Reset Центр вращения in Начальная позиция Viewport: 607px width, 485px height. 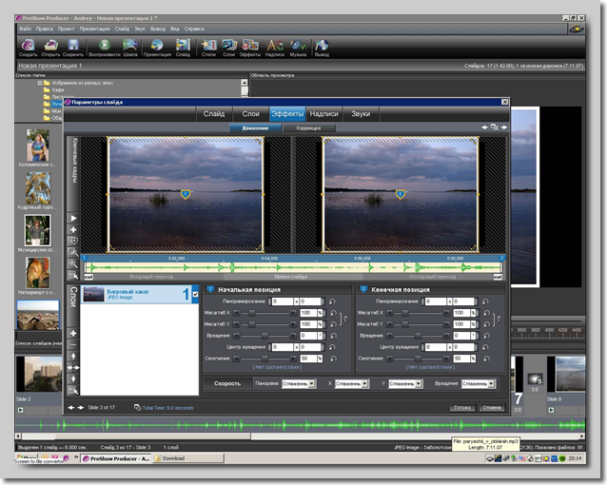(332, 347)
